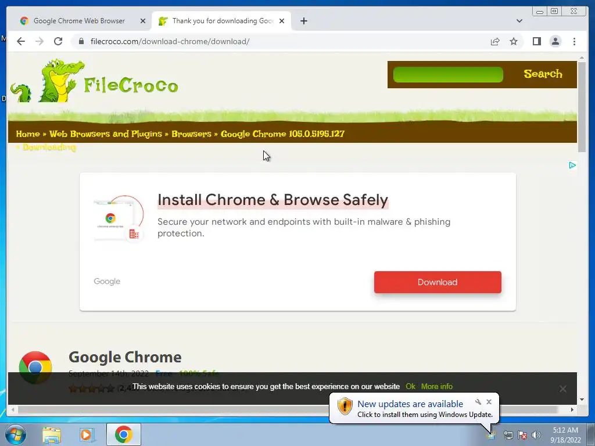Switch to Google Chrome Web Browser tab

[x=79, y=21]
